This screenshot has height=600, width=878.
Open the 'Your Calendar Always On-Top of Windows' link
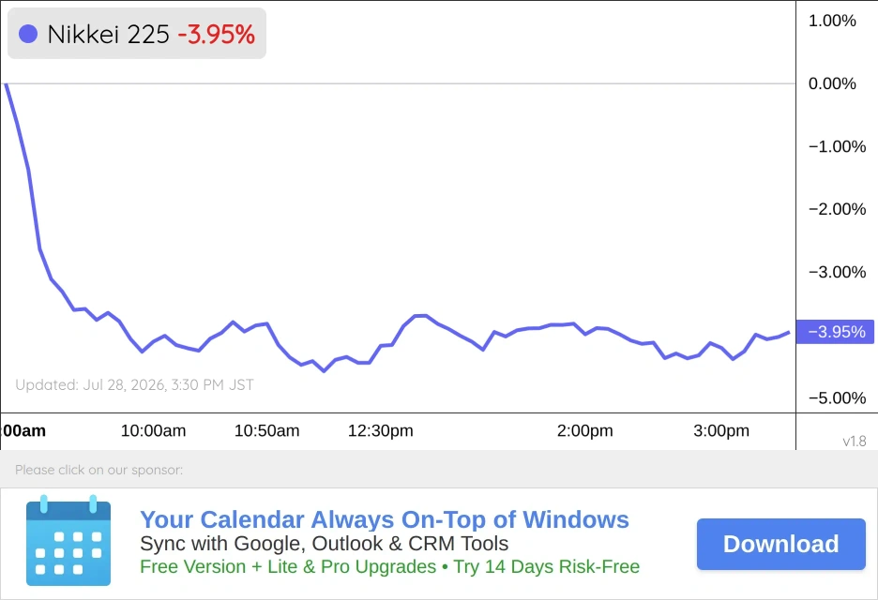point(385,519)
